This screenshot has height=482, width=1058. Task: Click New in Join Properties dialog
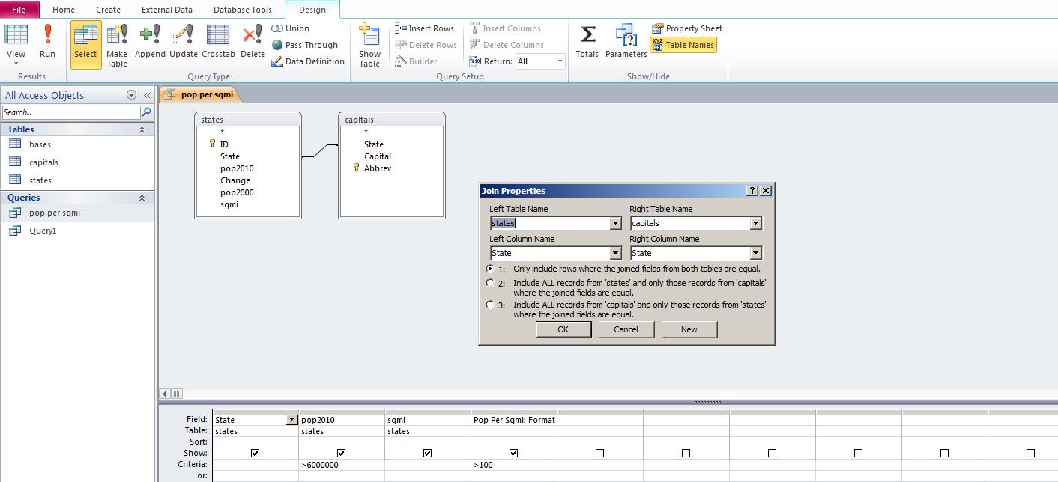tap(689, 329)
